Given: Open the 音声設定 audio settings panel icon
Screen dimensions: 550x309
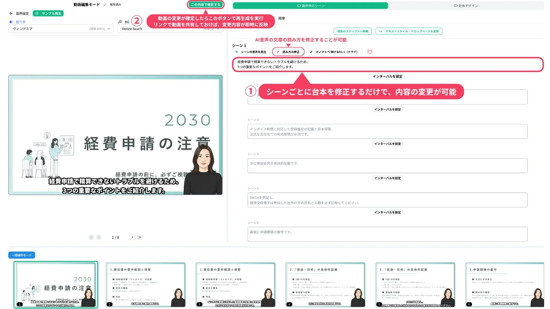Looking at the screenshot, I should pos(11,13).
